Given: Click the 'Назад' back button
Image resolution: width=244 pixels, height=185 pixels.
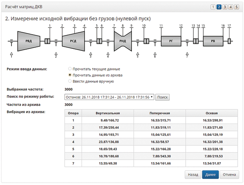Looking at the screenshot, I should (x=193, y=175).
